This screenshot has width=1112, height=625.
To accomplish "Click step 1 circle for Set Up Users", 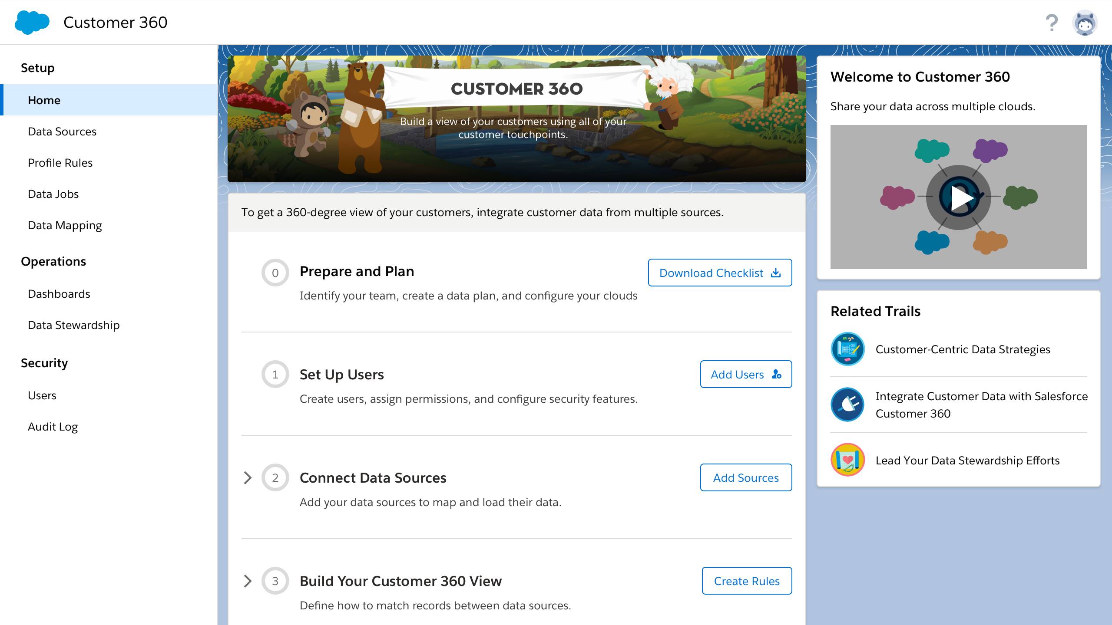I will (275, 374).
